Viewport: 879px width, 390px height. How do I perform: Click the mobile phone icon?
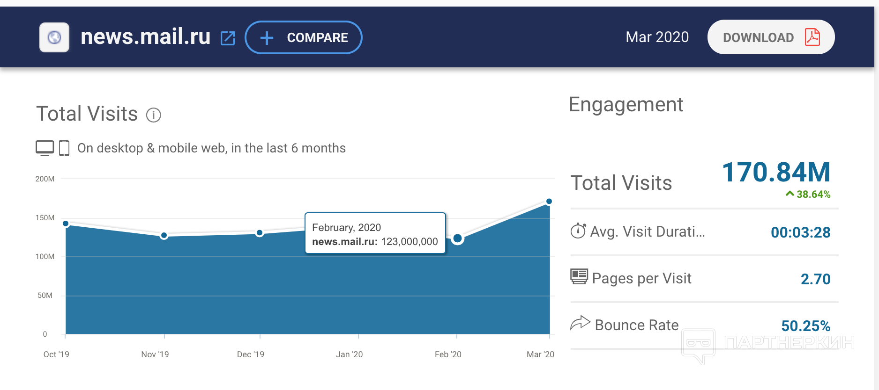tap(64, 148)
